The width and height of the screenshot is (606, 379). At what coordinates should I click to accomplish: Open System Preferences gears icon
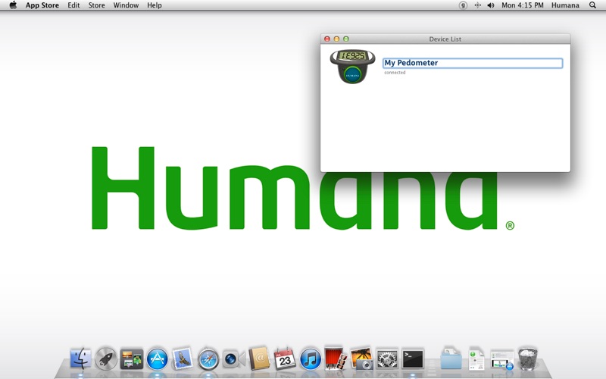click(x=387, y=359)
